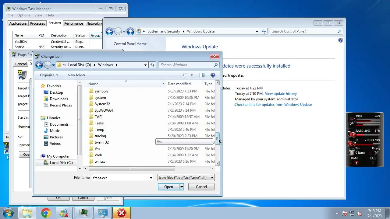390x219 pixels.
Task: Click the New folder button
Action: (x=76, y=75)
